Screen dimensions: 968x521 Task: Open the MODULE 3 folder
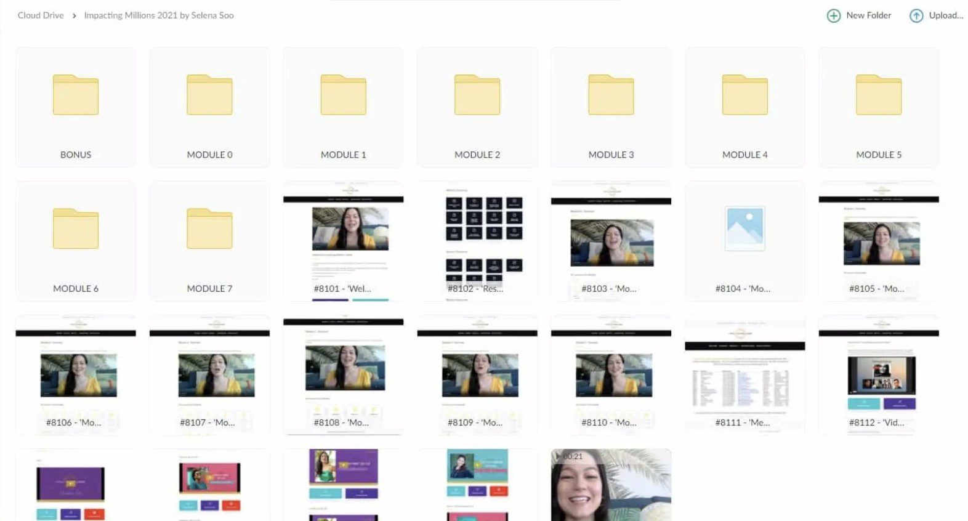tap(611, 107)
